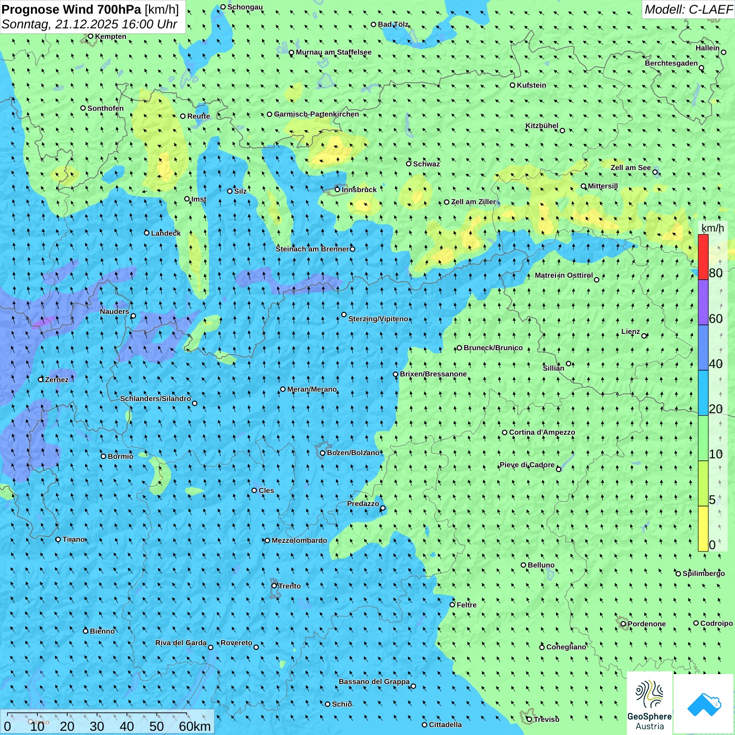The height and width of the screenshot is (735, 735).
Task: Click the lime 5 km/h legend segment
Action: tap(703, 484)
